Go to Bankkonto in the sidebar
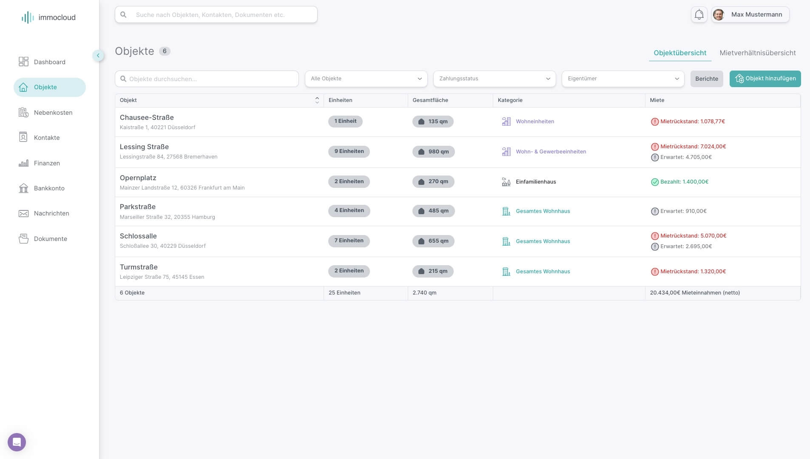This screenshot has width=810, height=459. click(x=49, y=188)
